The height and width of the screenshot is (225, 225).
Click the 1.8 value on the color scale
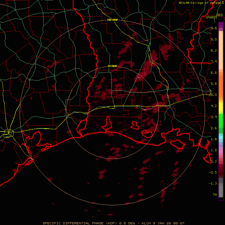(214, 139)
